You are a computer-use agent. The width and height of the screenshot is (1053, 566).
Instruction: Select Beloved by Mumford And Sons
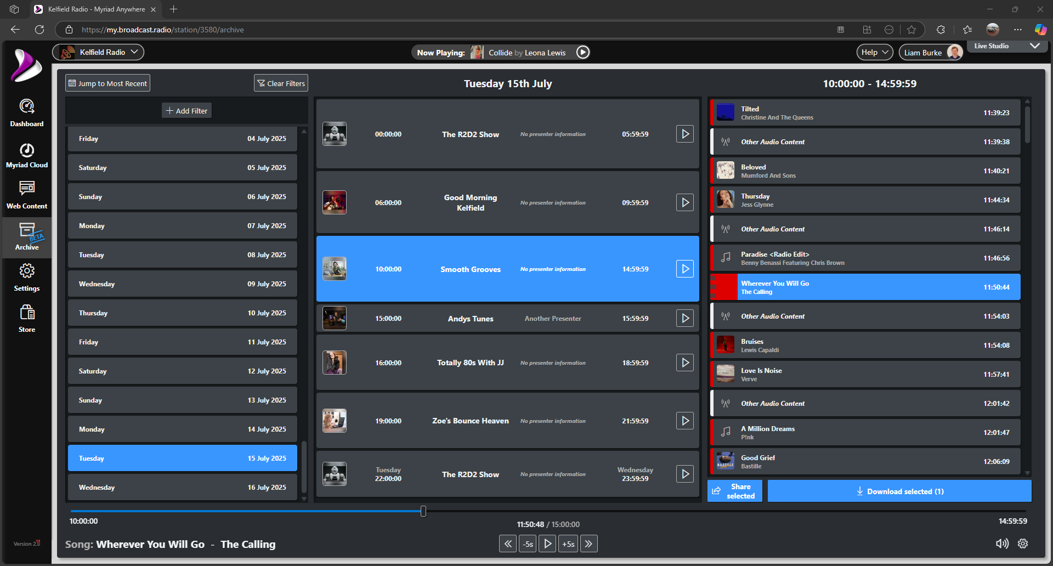[x=865, y=171]
